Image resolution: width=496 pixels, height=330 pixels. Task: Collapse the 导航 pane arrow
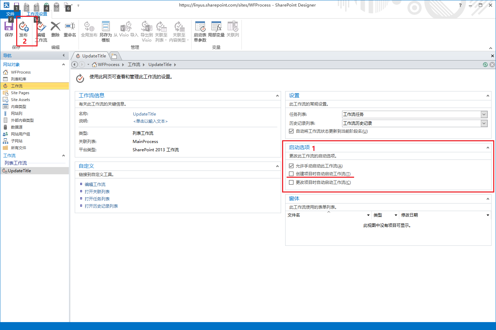tap(64, 55)
